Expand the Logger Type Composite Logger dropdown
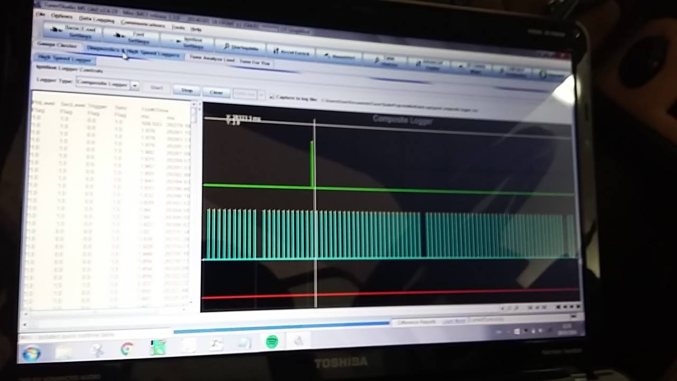This screenshot has height=381, width=677. [x=135, y=85]
